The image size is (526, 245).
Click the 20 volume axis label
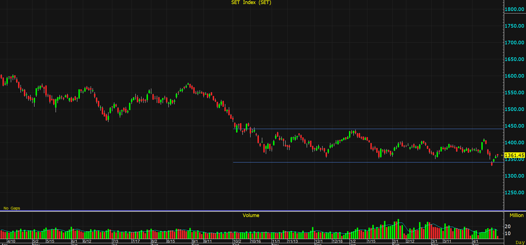(507, 226)
